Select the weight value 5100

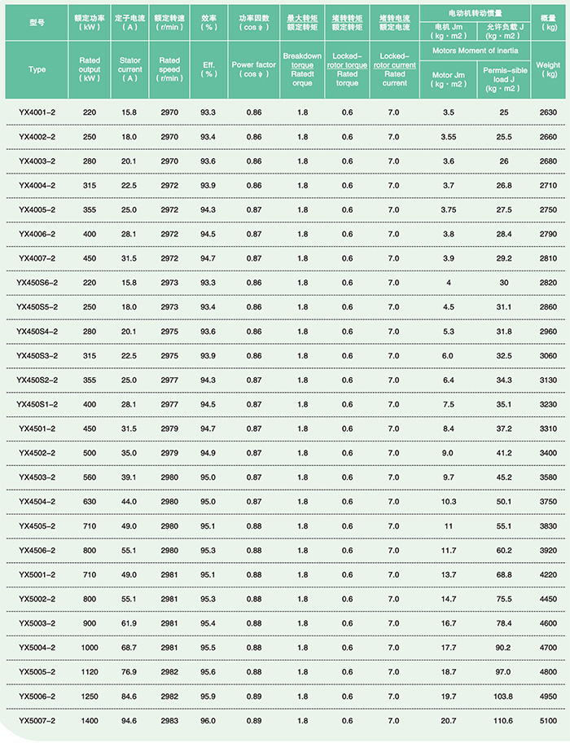tap(548, 721)
